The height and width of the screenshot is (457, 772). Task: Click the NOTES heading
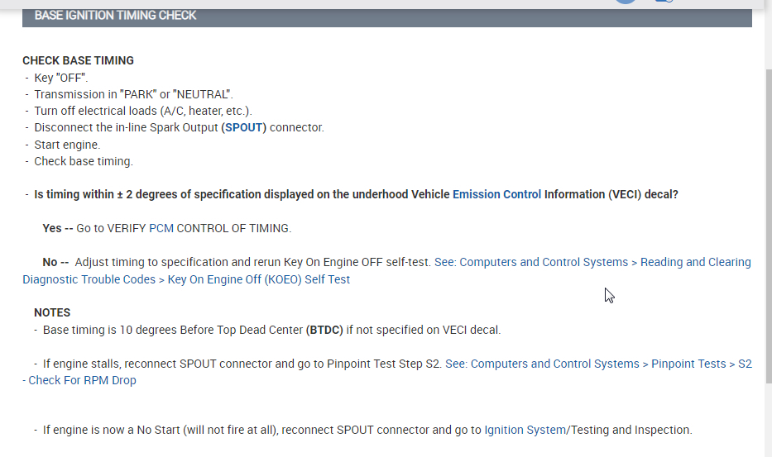[x=52, y=312]
